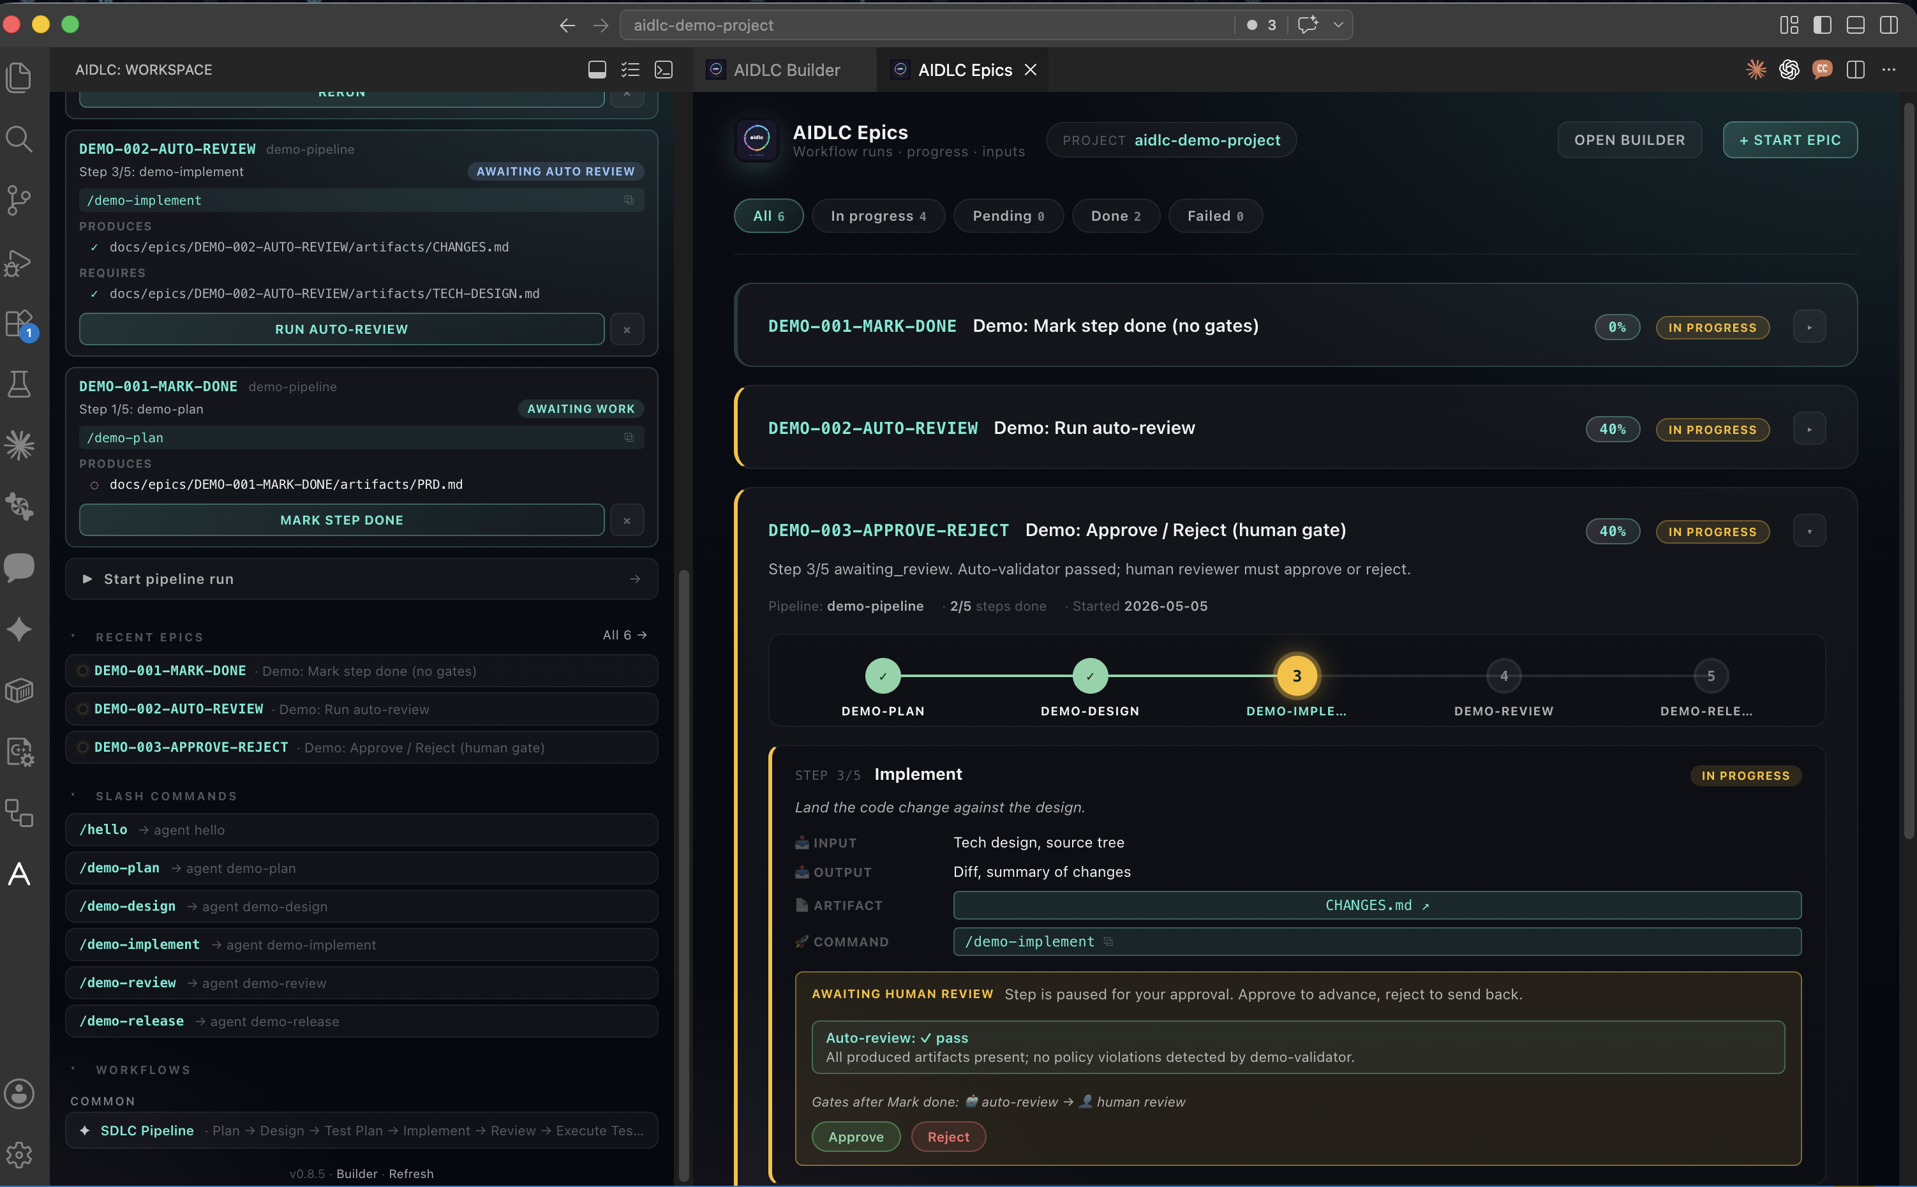
Task: Open the AIDLC 'A' view in activity bar
Action: pos(19,874)
